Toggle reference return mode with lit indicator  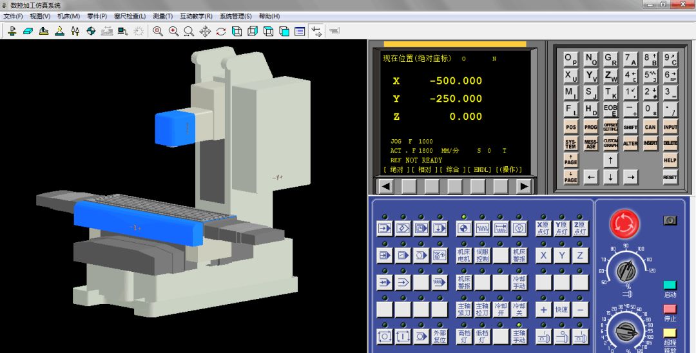[464, 229]
